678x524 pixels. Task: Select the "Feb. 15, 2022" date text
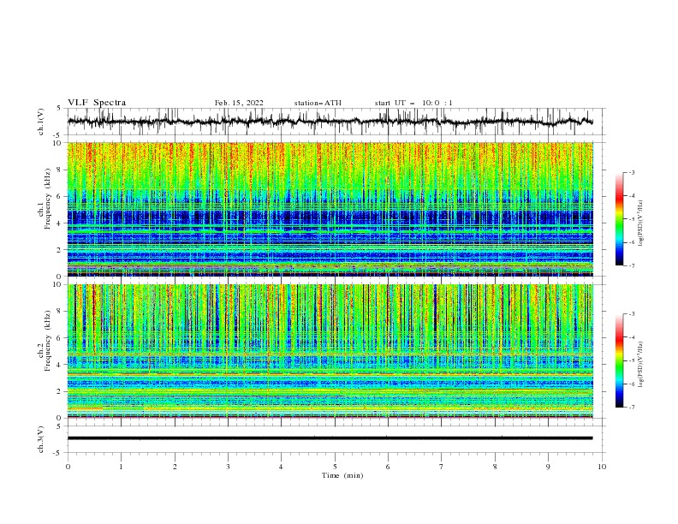(239, 103)
